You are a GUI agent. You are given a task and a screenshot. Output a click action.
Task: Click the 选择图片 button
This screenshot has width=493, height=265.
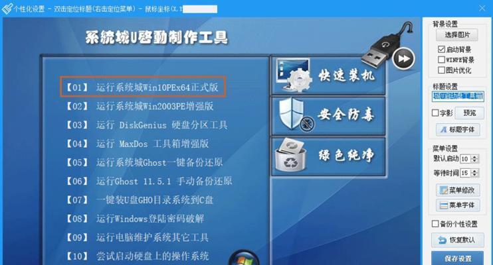457,35
